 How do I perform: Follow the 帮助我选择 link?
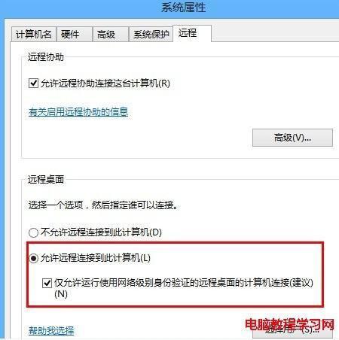51,330
